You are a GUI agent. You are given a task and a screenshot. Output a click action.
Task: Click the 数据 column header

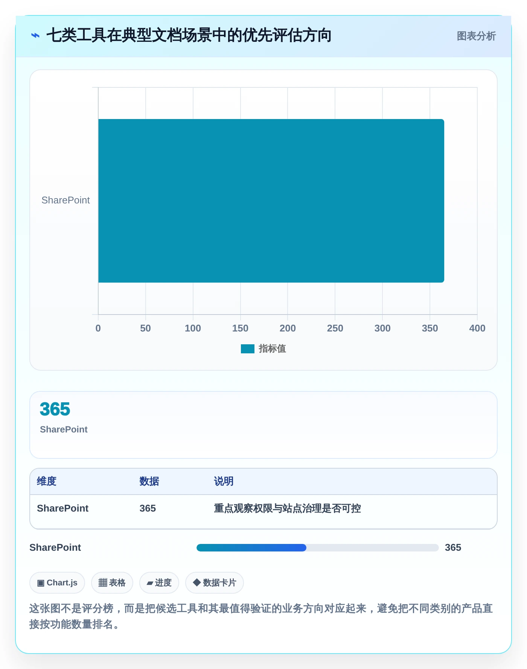(x=149, y=481)
